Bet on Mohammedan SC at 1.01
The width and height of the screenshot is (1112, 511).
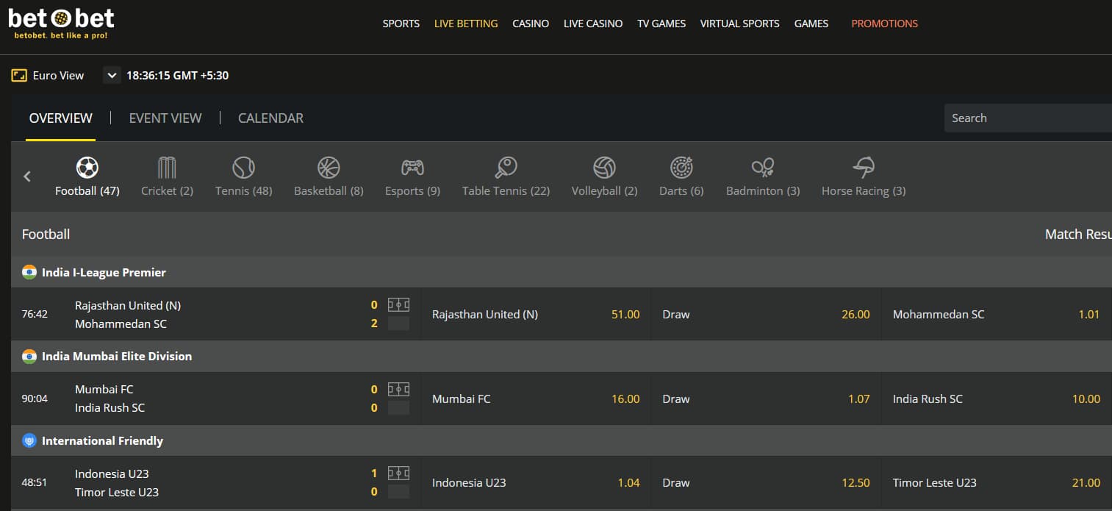coord(997,314)
